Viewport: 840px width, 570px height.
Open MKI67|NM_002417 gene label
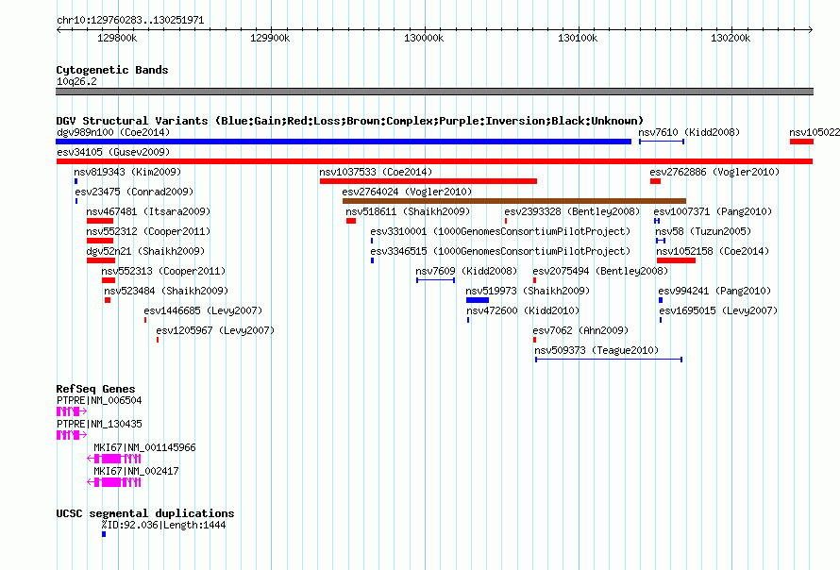(x=136, y=471)
